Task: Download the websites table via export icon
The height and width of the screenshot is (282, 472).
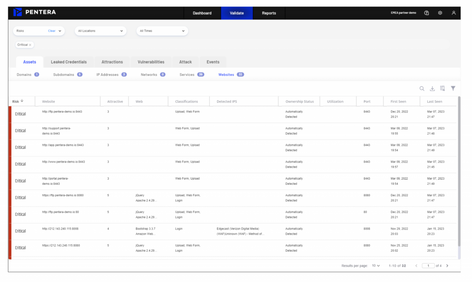Action: pos(432,88)
